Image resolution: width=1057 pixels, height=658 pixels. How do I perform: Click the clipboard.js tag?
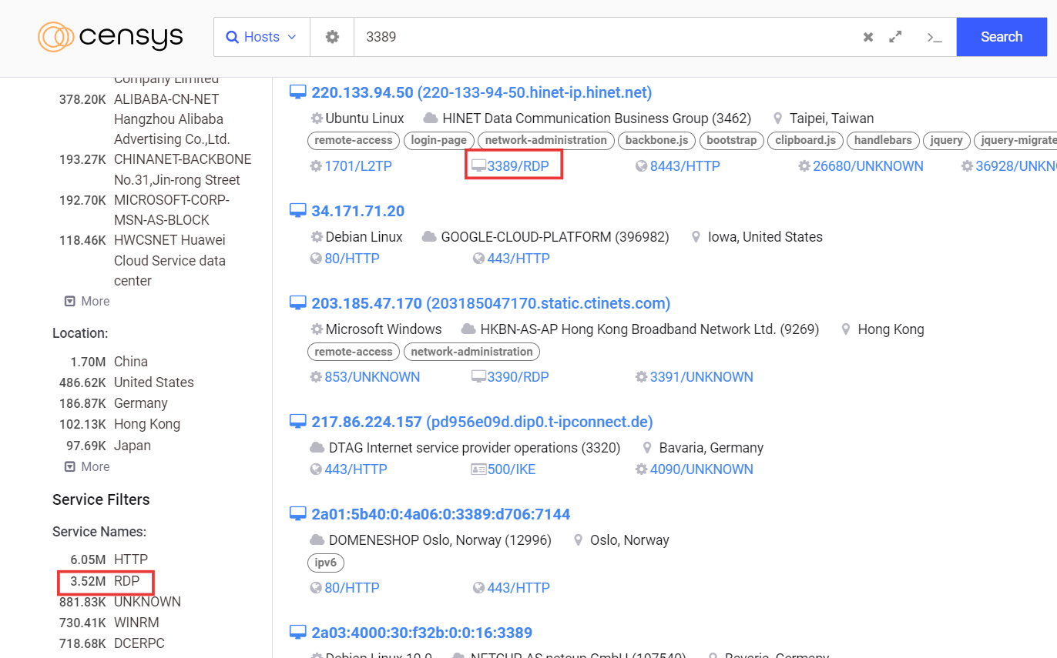[805, 140]
